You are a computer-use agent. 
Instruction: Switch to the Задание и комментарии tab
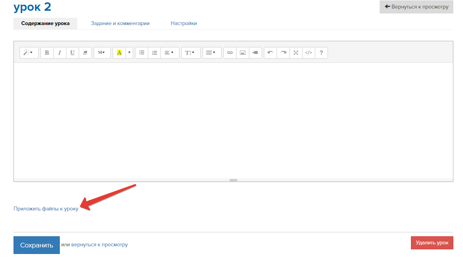[x=120, y=24]
